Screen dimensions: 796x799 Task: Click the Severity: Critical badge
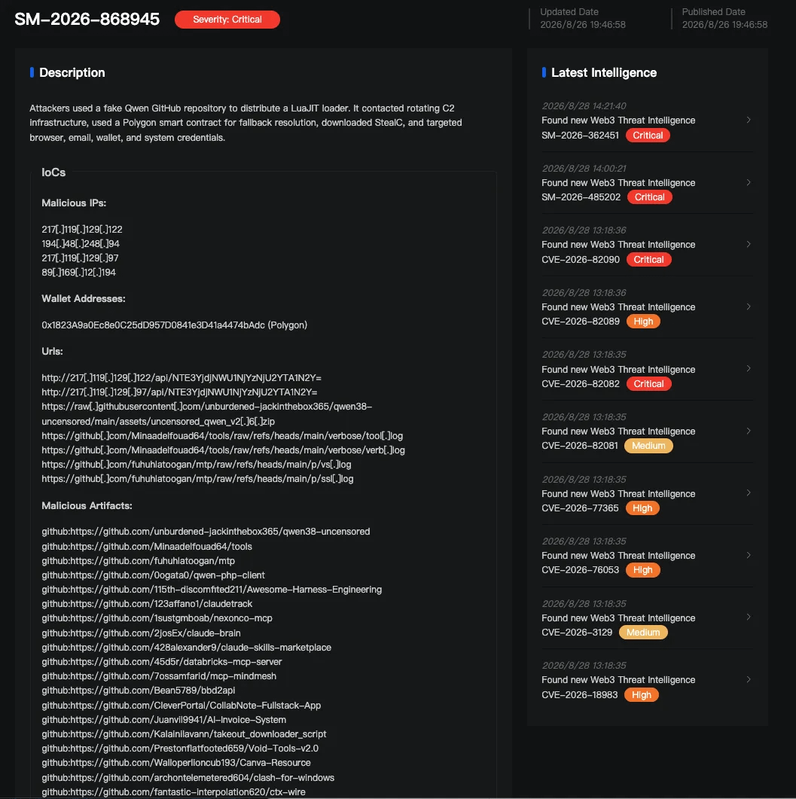point(227,20)
